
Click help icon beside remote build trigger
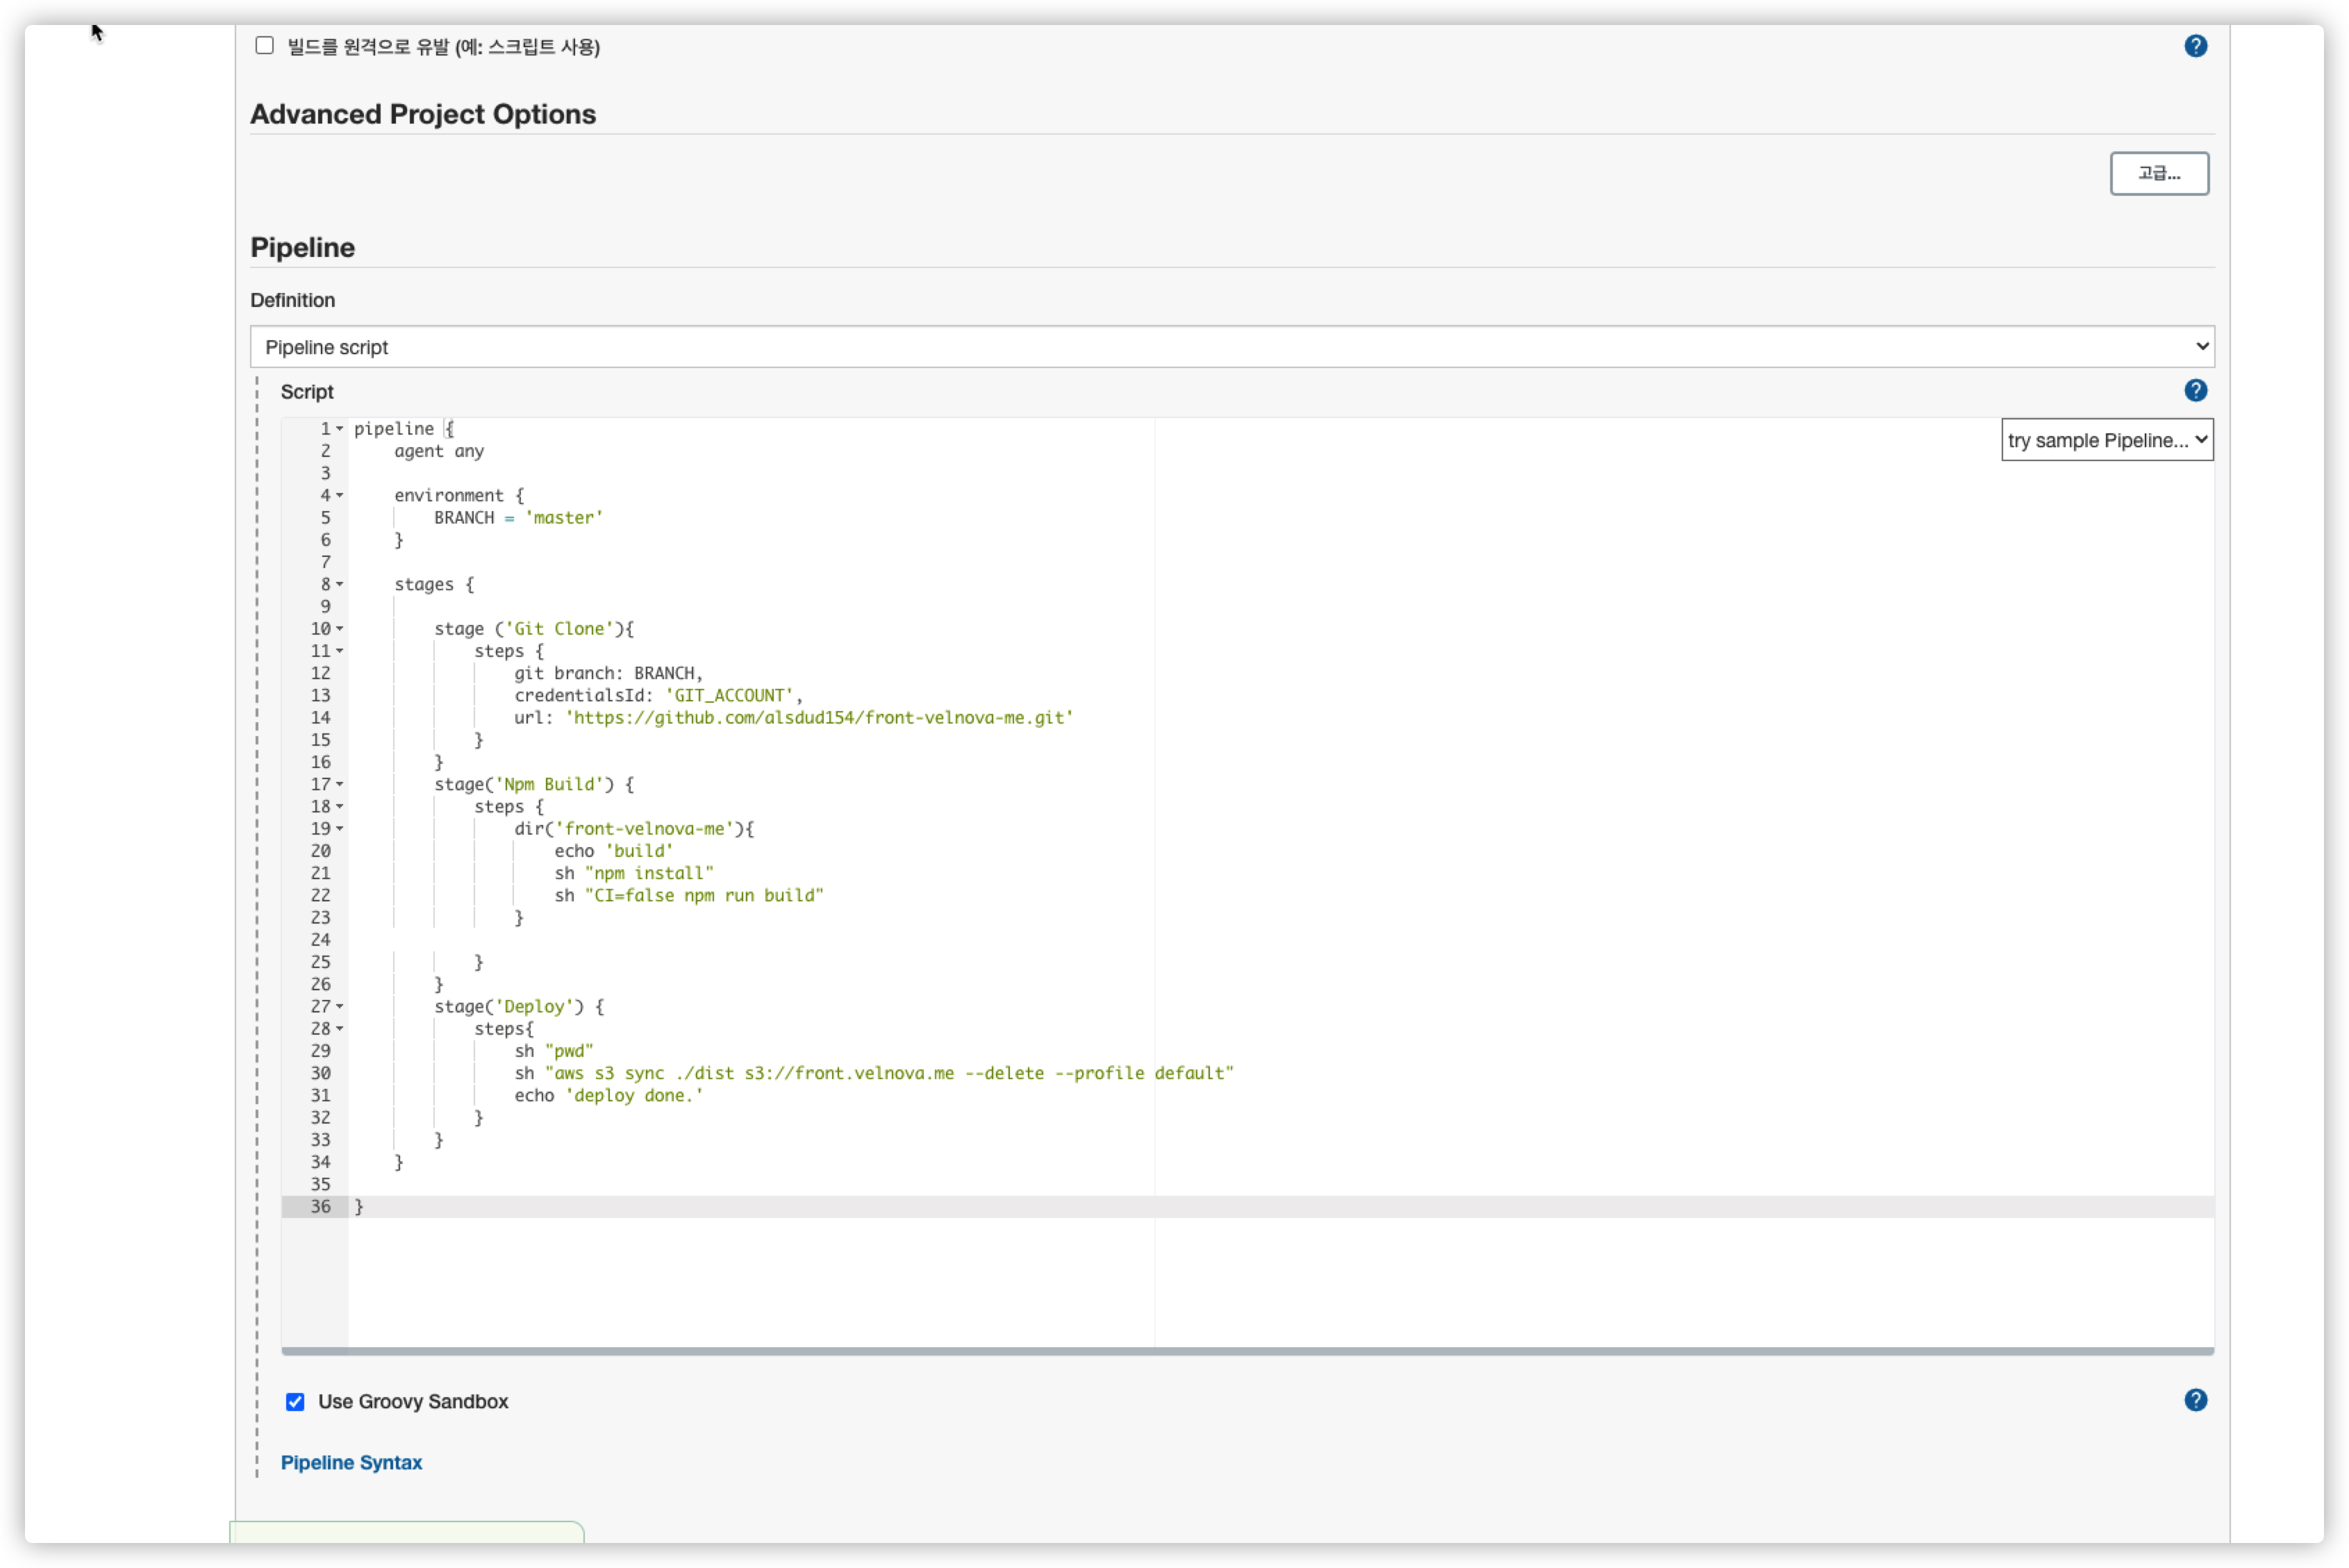pos(2195,46)
